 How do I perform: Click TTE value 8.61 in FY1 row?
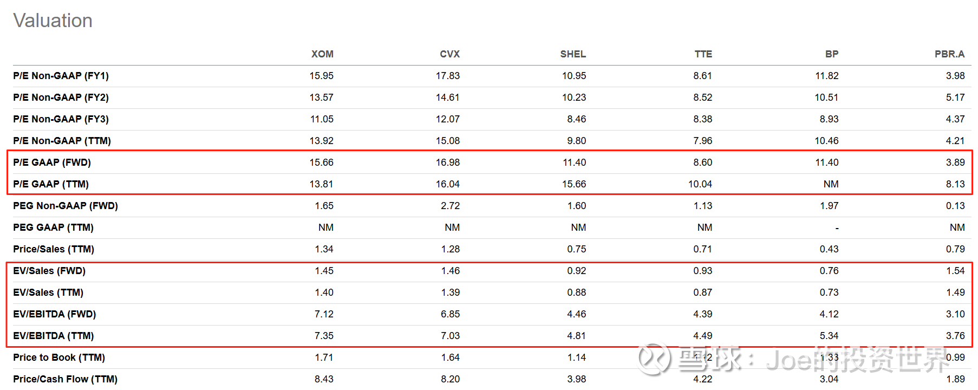[x=703, y=76]
